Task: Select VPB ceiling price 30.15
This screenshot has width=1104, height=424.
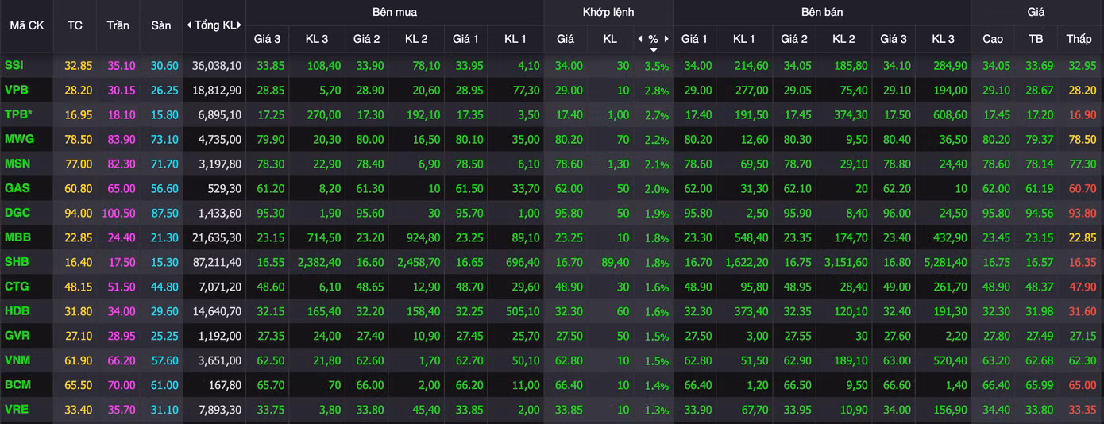Action: coord(122,91)
